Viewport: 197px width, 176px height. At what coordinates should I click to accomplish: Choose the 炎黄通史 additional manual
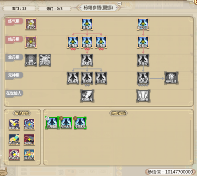click(52, 123)
